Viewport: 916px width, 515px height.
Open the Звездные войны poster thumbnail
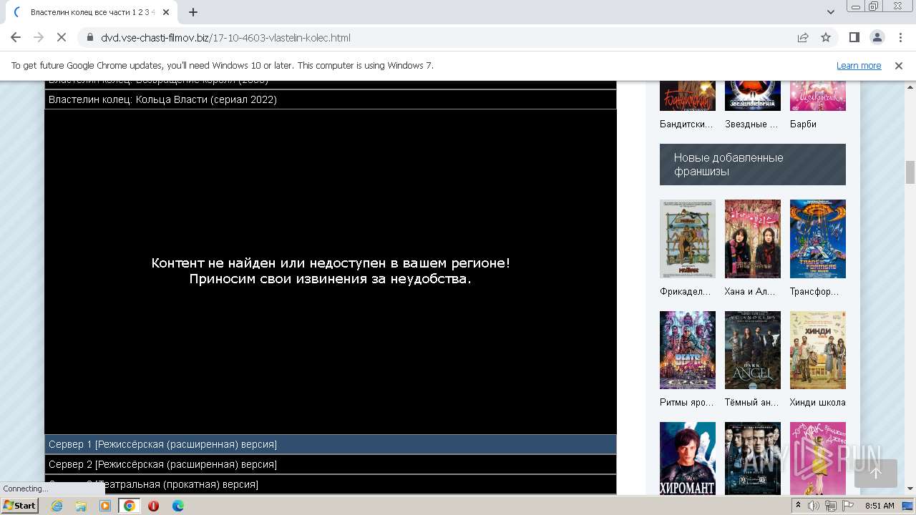coord(753,96)
